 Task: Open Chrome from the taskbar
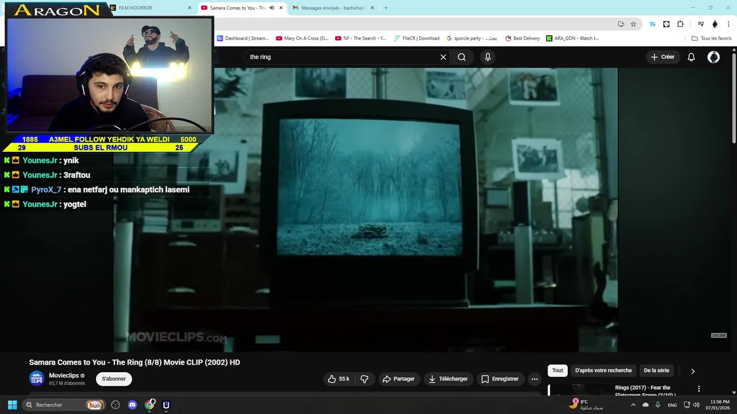tap(150, 405)
